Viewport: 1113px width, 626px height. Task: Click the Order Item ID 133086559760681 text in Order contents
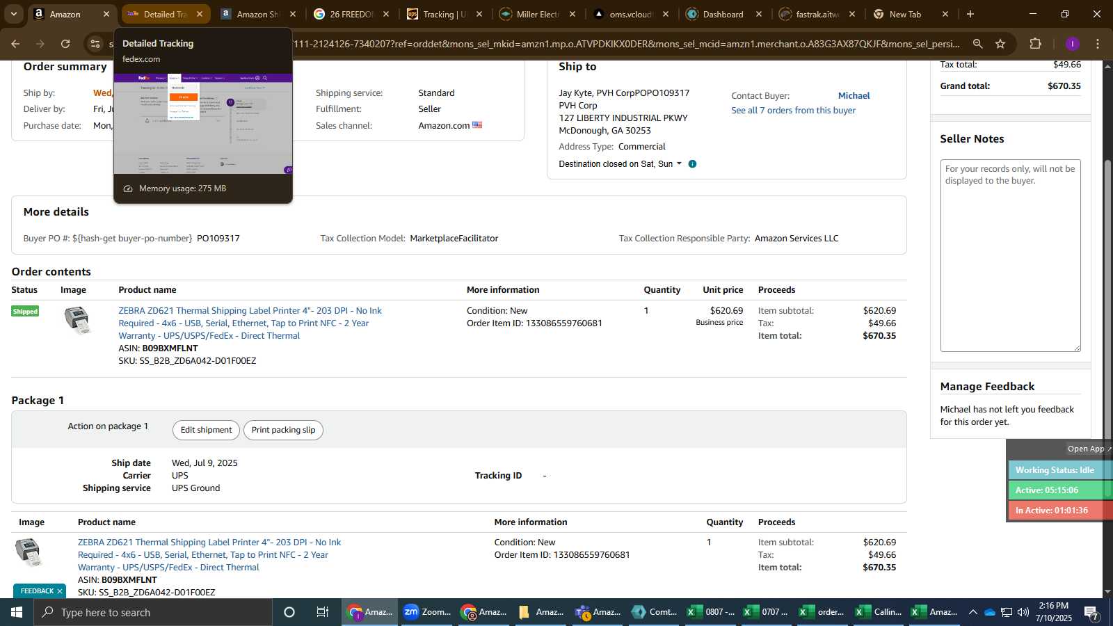click(x=534, y=323)
